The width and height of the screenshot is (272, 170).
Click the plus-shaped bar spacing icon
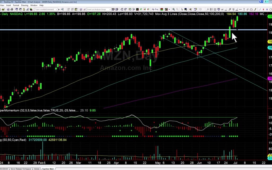153,9
